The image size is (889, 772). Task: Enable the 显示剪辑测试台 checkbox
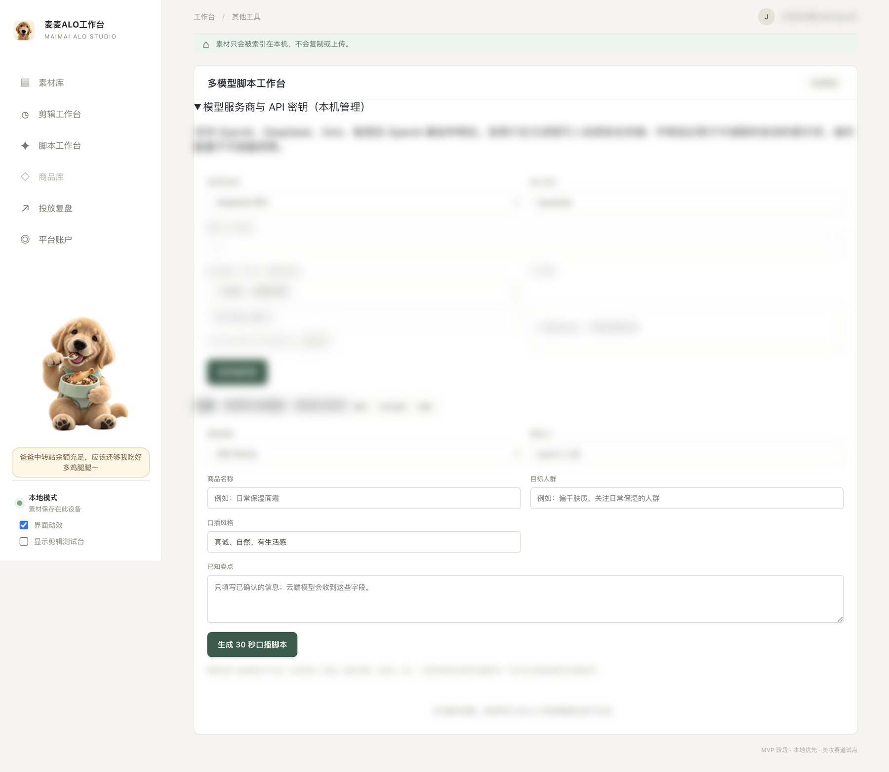[x=24, y=541]
